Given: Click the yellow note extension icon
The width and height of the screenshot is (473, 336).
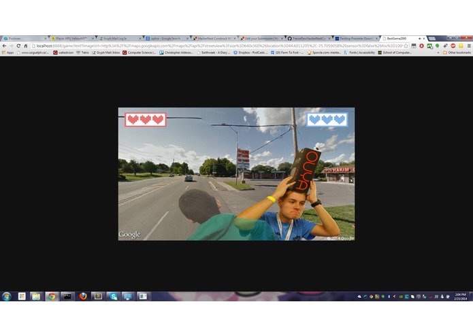Looking at the screenshot, I should [461, 46].
